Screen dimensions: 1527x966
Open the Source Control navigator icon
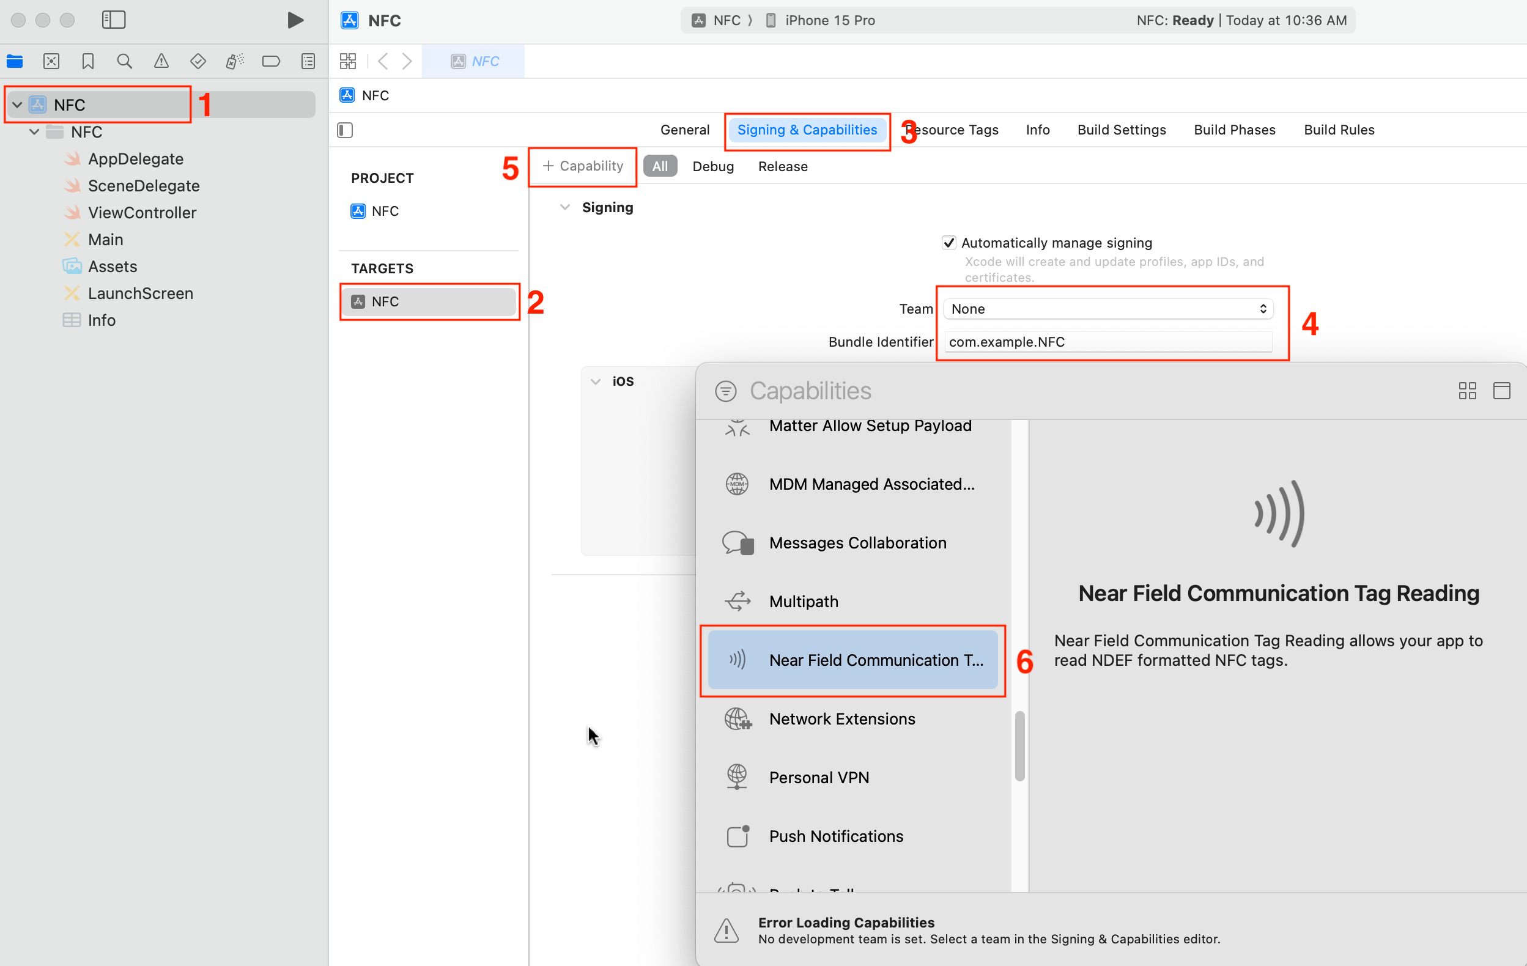coord(51,61)
